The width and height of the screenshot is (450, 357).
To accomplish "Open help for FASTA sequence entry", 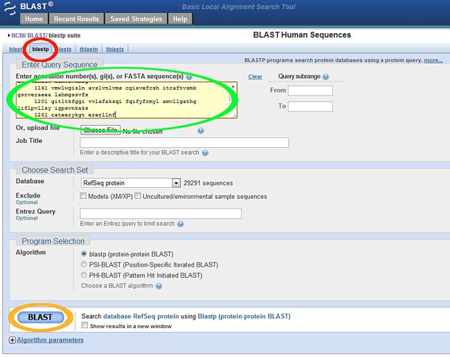I will pos(189,77).
